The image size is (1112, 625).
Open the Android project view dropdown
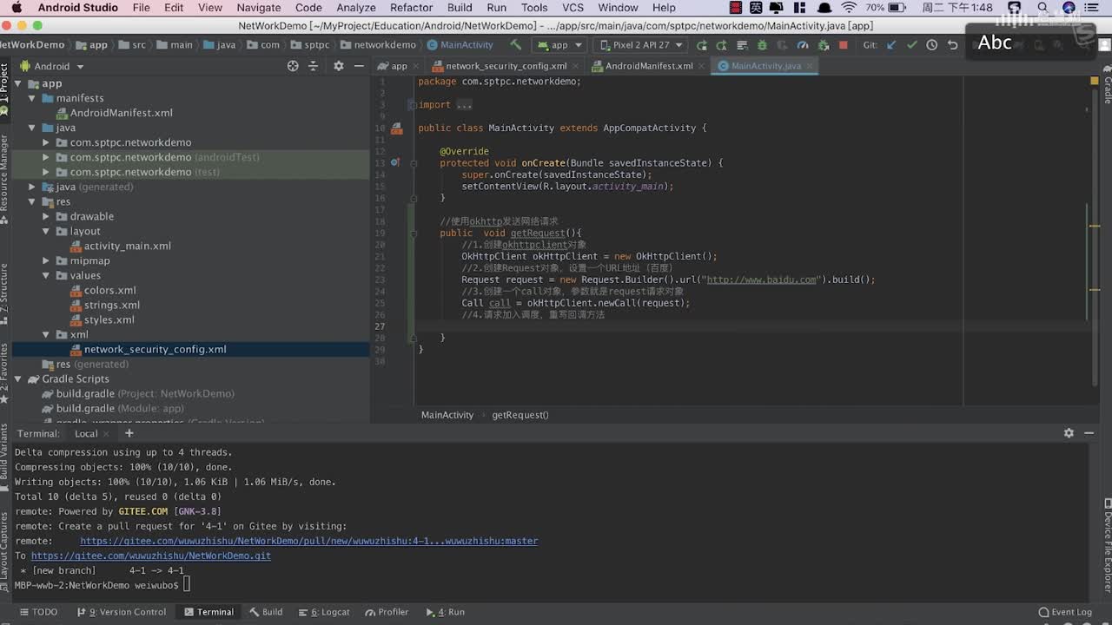click(x=52, y=66)
